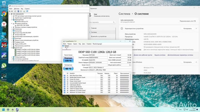
Task: Open Действие menu in Device Manager
Action: (x=17, y=9)
